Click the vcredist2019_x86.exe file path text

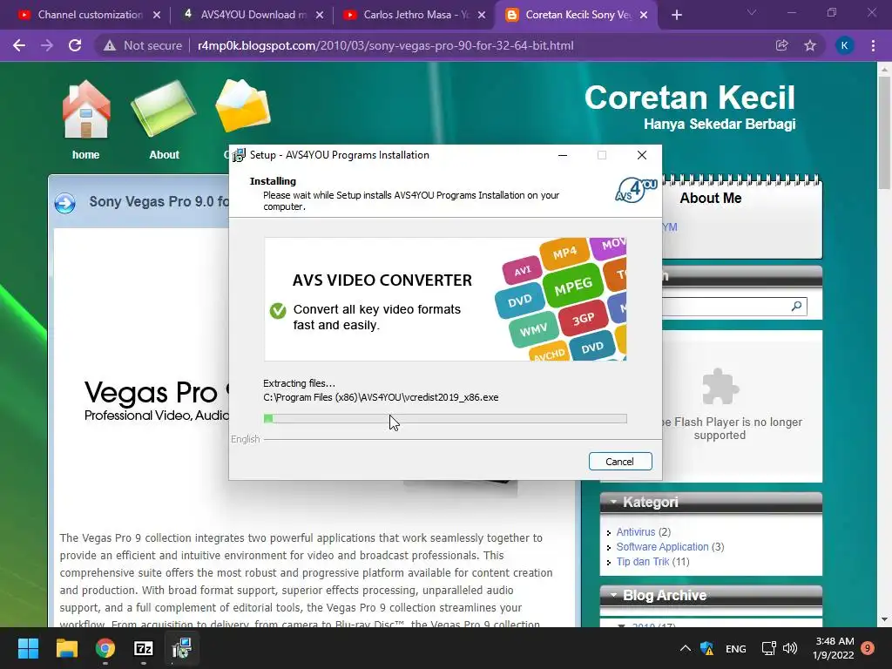point(381,397)
